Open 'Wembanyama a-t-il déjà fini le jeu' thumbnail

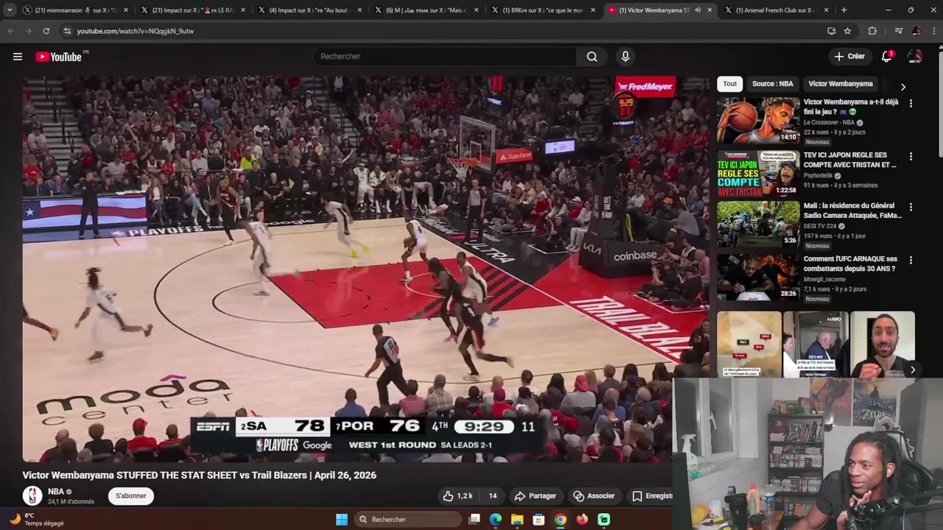click(x=758, y=120)
